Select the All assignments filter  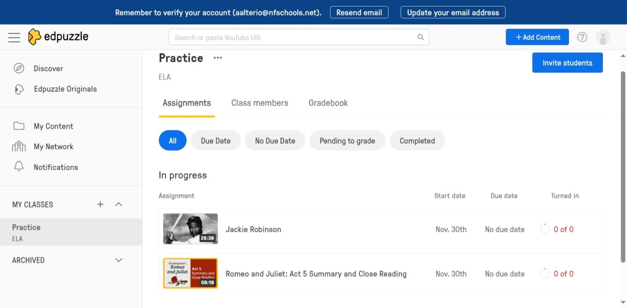(172, 141)
